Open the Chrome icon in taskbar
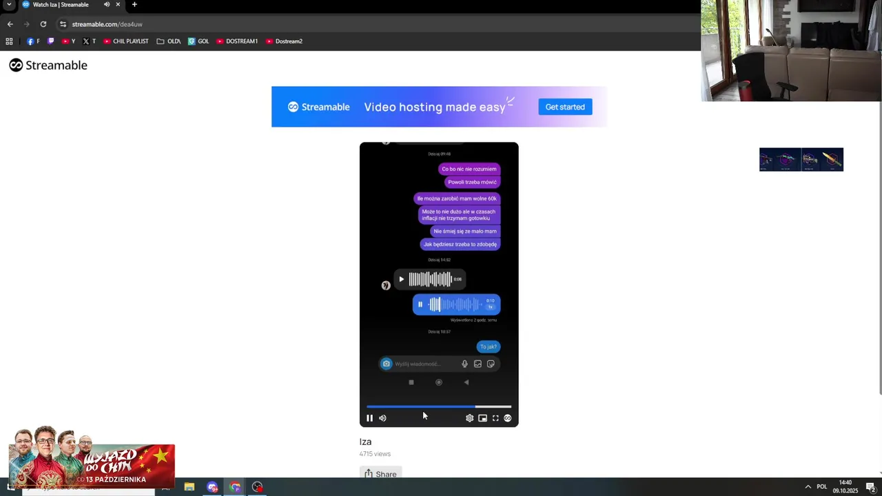 (x=235, y=487)
